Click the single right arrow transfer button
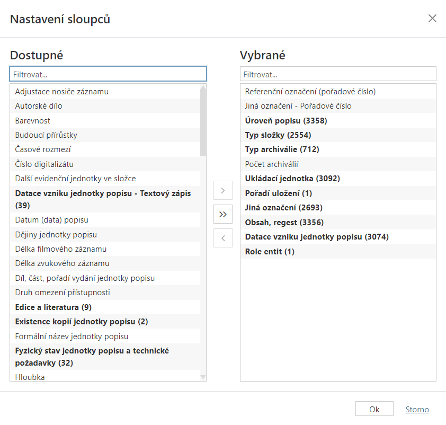This screenshot has height=425, width=446. coord(223,190)
